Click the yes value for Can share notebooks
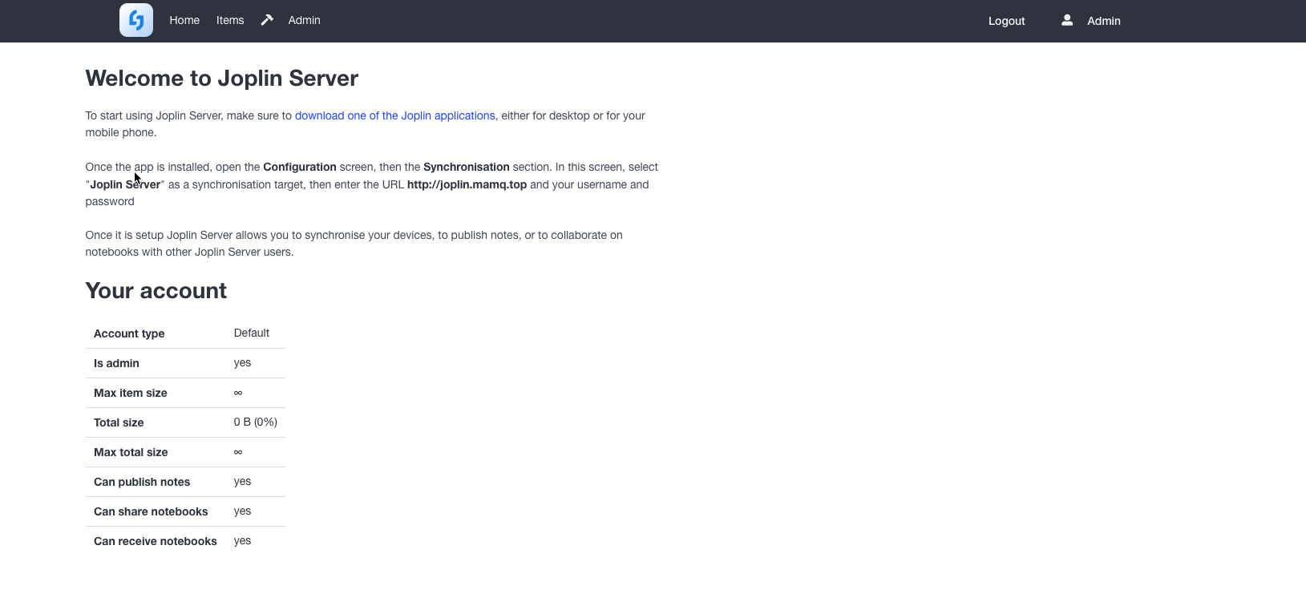The height and width of the screenshot is (598, 1306). click(x=242, y=511)
